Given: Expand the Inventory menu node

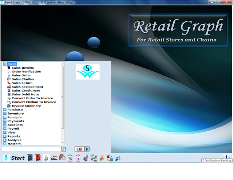Looking at the screenshot, I should [x=16, y=113].
